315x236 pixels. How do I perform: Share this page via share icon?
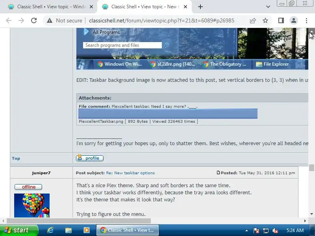[x=253, y=20]
